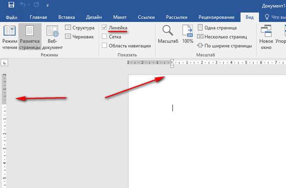Uncheck the Линейка ruler checkbox
The image size is (286, 188).
(104, 27)
